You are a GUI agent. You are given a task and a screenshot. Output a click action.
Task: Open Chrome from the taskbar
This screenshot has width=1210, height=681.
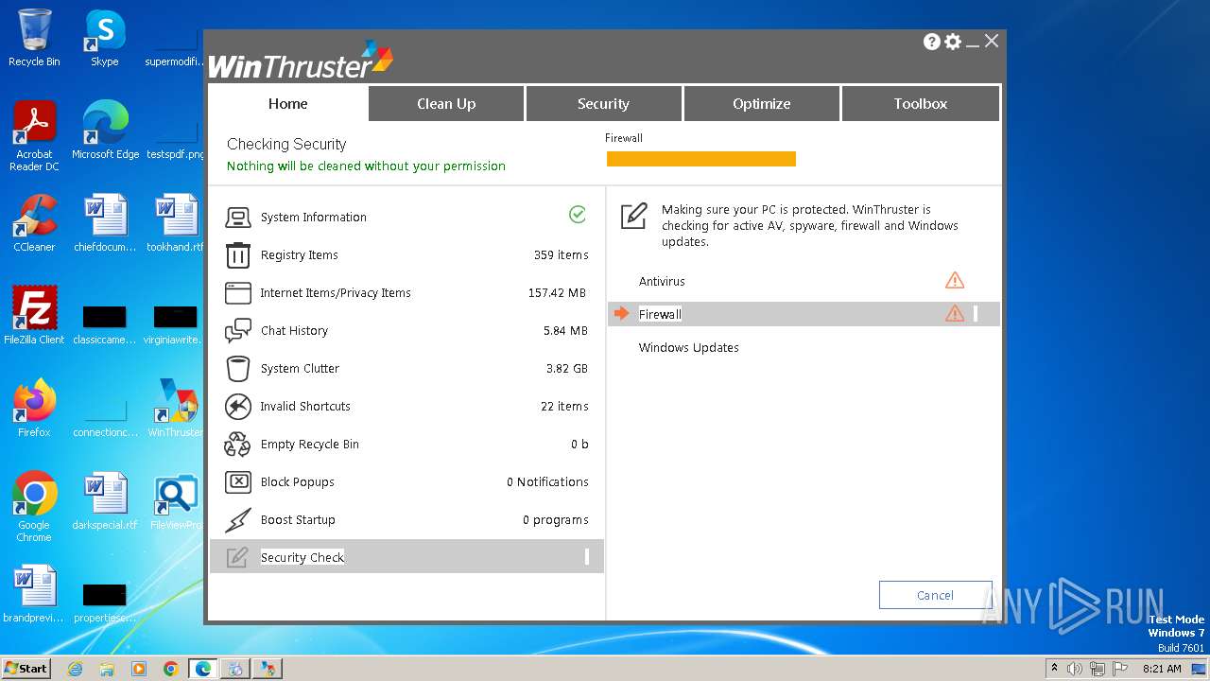(x=170, y=669)
